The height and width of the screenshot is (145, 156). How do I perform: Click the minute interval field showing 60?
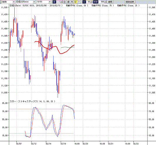[89, 2]
